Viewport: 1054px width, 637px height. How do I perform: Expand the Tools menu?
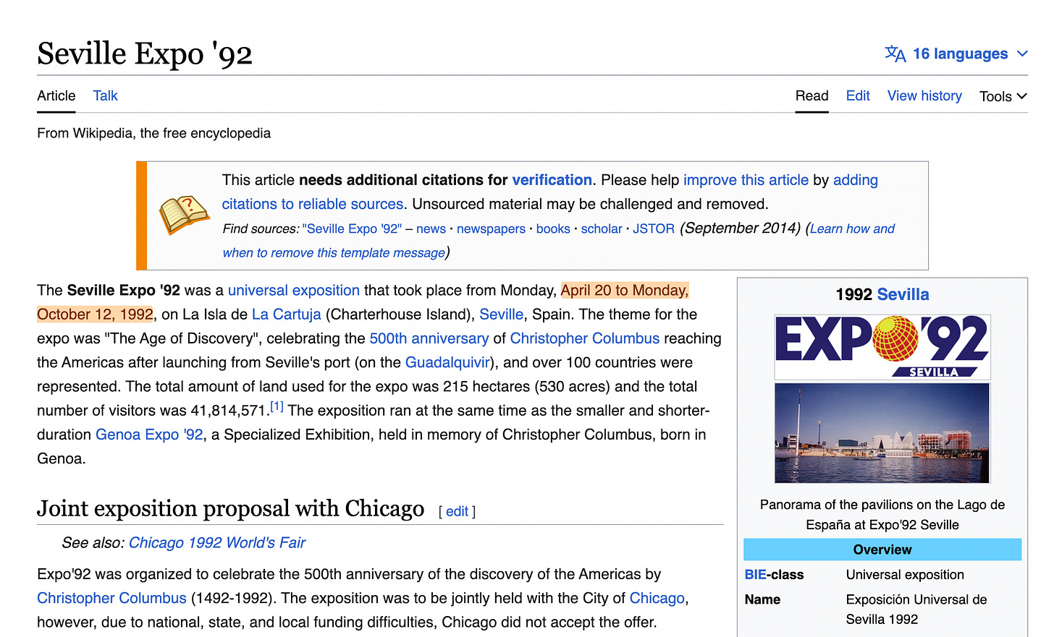click(1003, 96)
